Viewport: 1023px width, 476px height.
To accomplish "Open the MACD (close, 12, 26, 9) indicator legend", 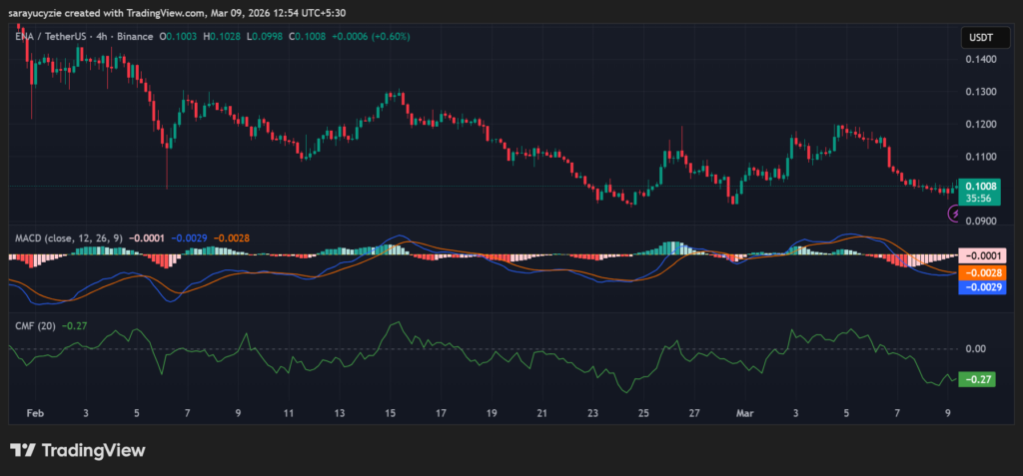I will (x=65, y=238).
